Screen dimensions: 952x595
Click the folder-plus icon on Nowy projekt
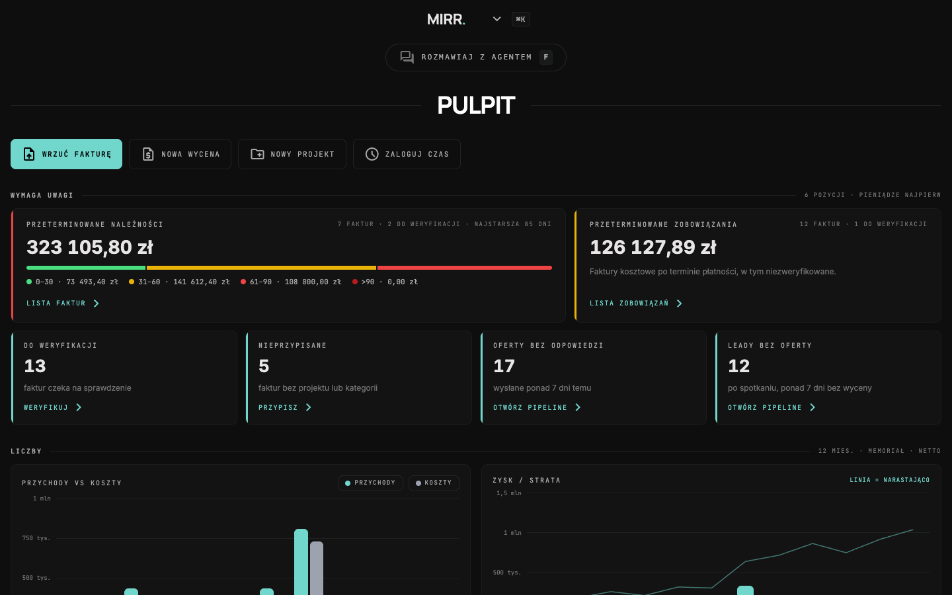[x=257, y=154]
